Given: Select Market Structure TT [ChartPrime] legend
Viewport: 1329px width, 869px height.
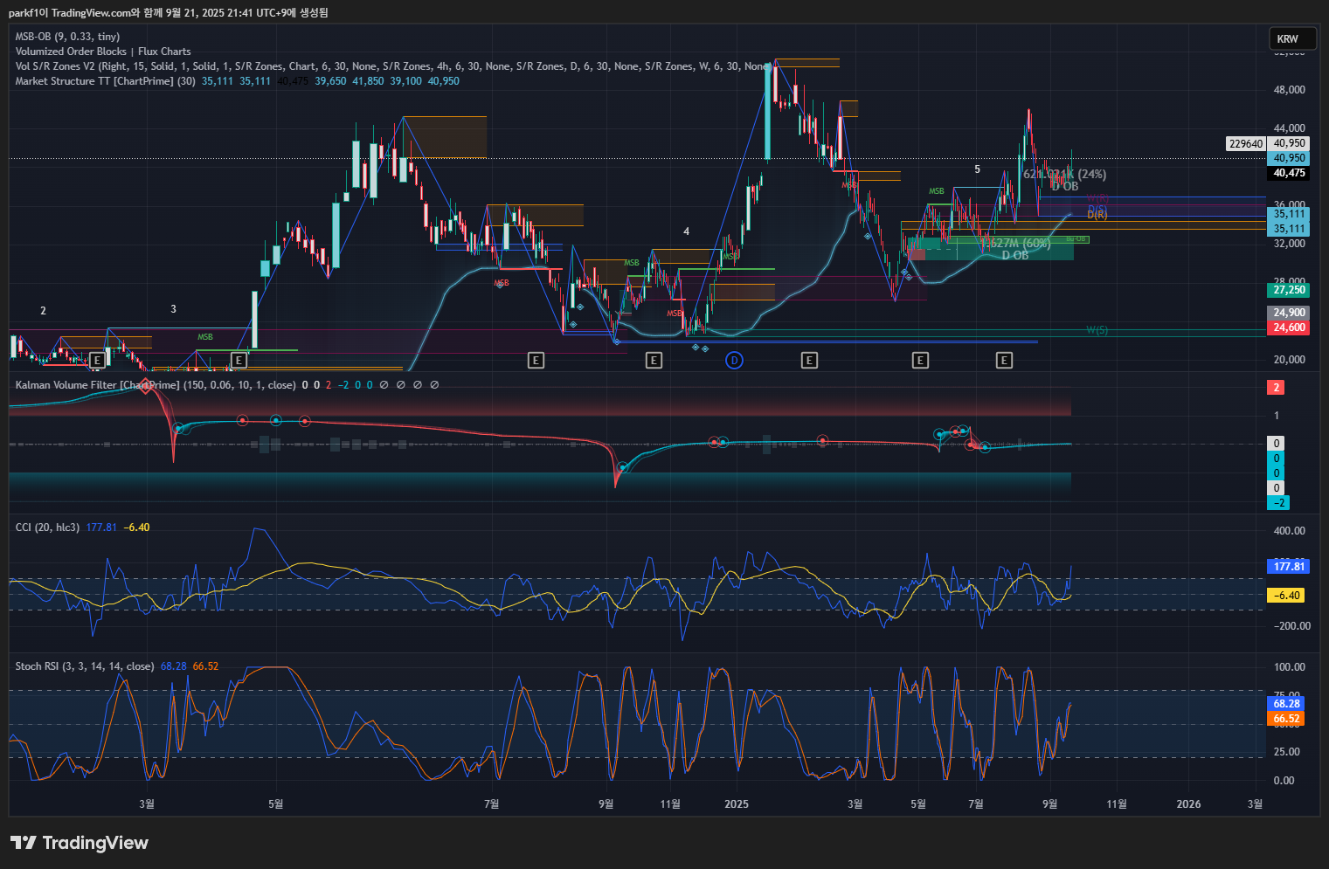Looking at the screenshot, I should (106, 81).
